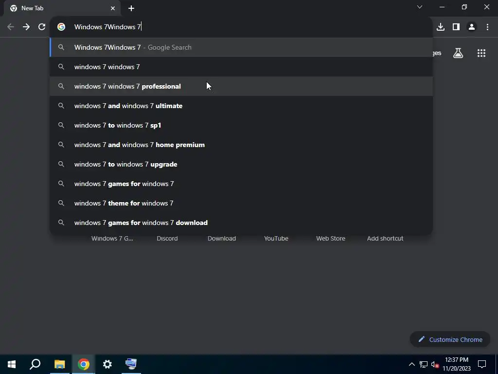Screen dimensions: 498x374
Task: Click search icon beside 'windows 7 theme for windows 7'
Action: click(61, 203)
